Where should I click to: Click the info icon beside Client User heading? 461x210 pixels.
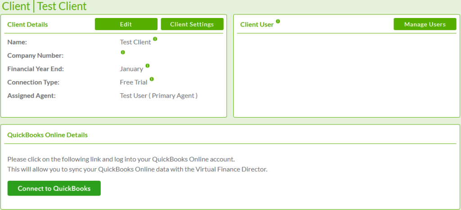[278, 21]
